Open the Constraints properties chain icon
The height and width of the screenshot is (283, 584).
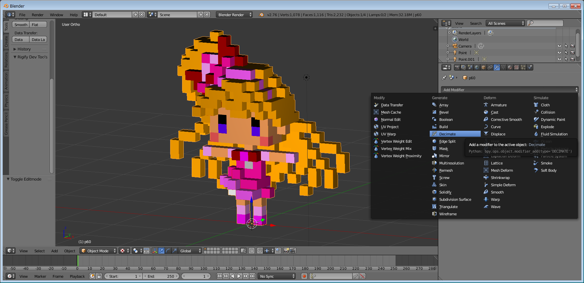[490, 67]
